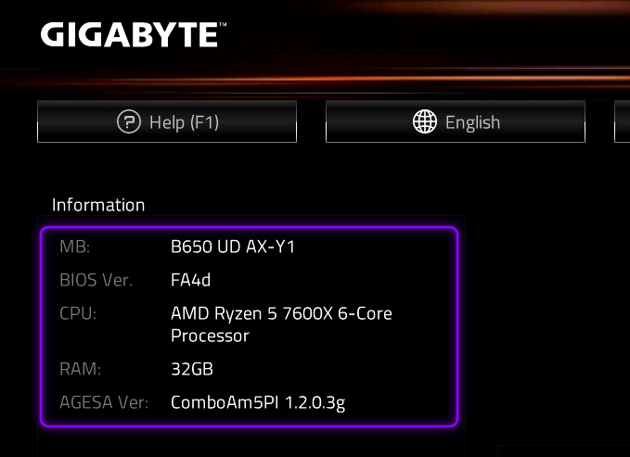The height and width of the screenshot is (457, 630).
Task: Click the partially visible button right of English
Action: (623, 121)
